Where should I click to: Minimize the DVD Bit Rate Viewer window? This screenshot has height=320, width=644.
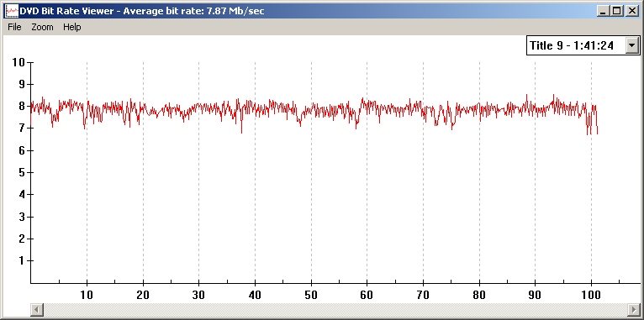(x=603, y=11)
